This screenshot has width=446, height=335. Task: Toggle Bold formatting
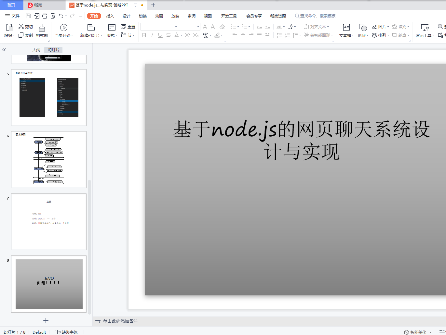(144, 35)
